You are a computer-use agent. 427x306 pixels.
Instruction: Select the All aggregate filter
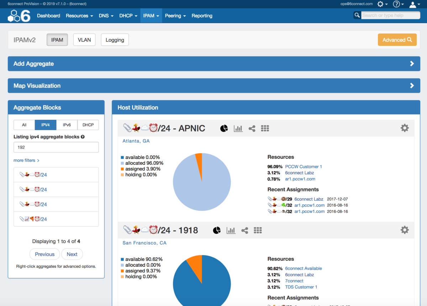[24, 125]
